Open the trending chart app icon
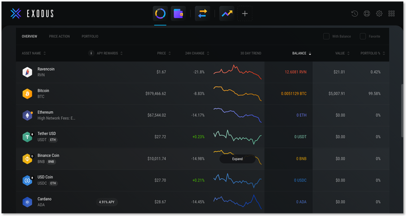This screenshot has width=406, height=216. click(x=227, y=14)
